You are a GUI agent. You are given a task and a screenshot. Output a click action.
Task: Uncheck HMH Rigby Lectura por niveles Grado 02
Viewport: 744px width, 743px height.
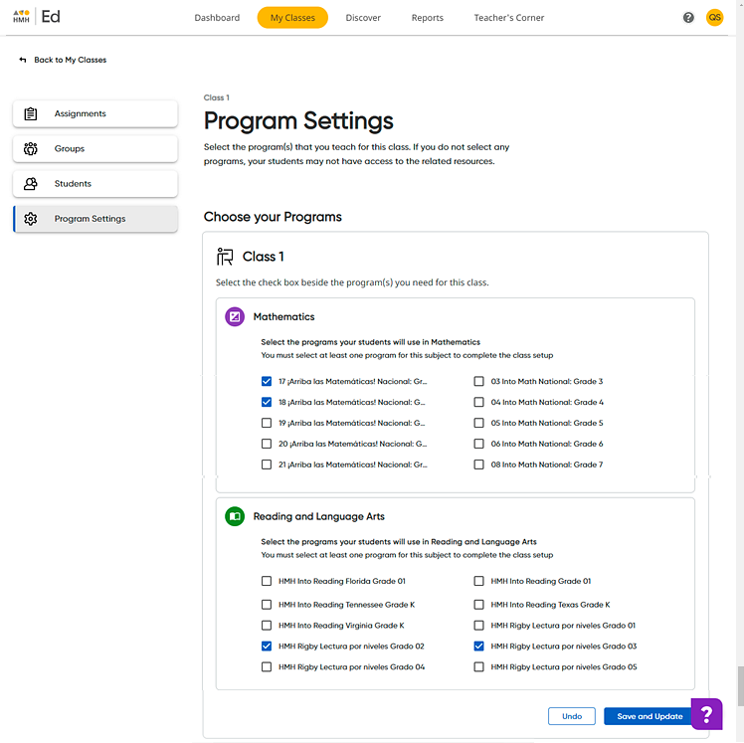(267, 647)
